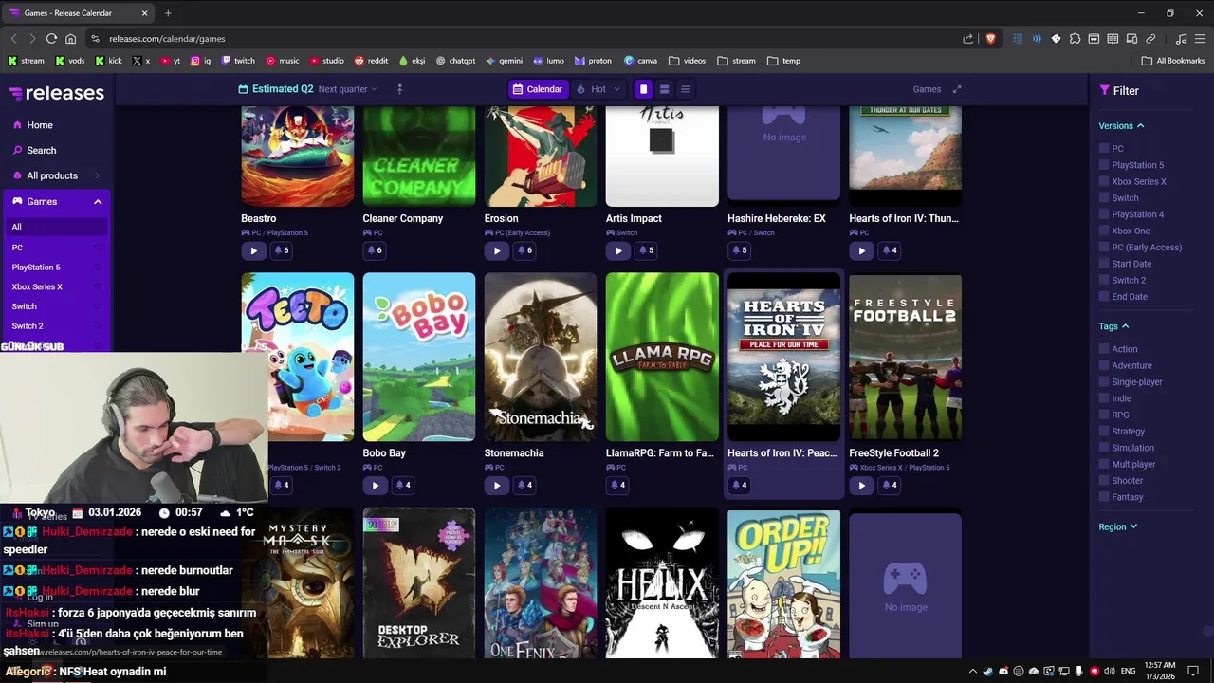Open a new browser tab
Image resolution: width=1214 pixels, height=683 pixels.
tap(168, 13)
